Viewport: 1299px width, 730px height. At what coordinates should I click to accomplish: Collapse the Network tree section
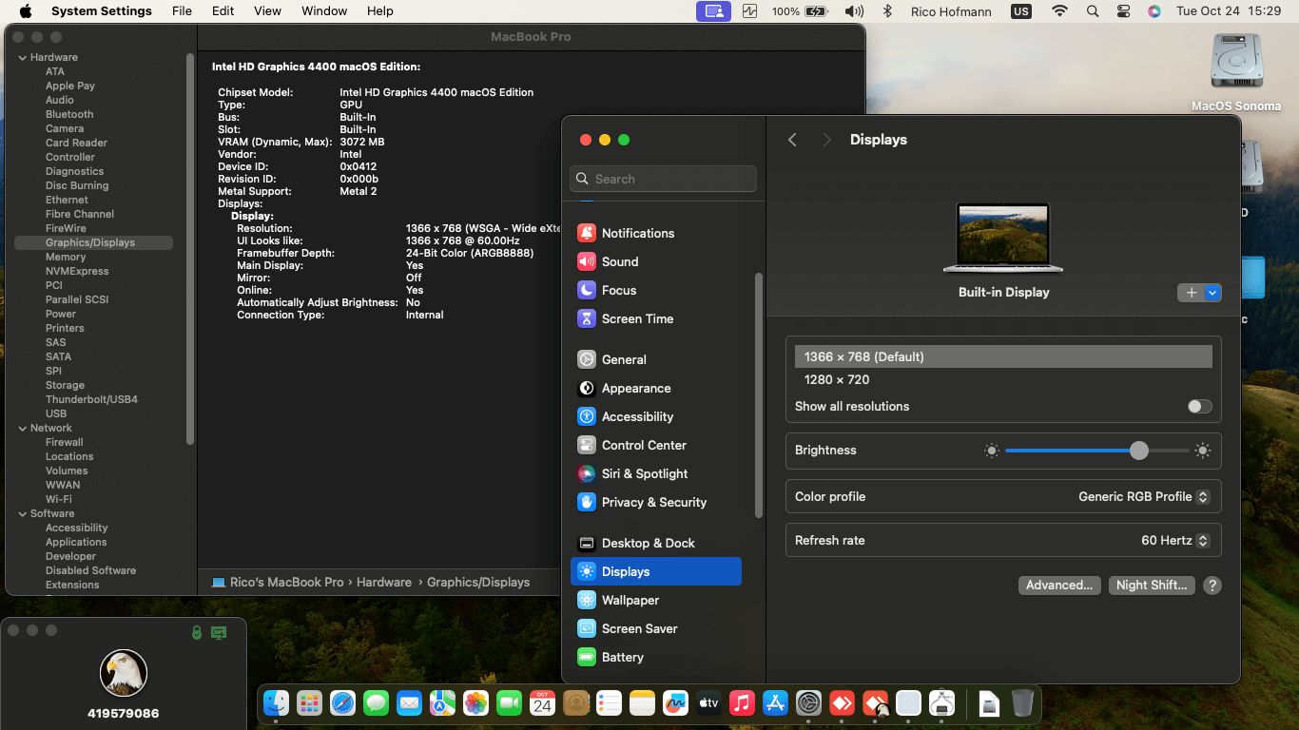[x=22, y=428]
